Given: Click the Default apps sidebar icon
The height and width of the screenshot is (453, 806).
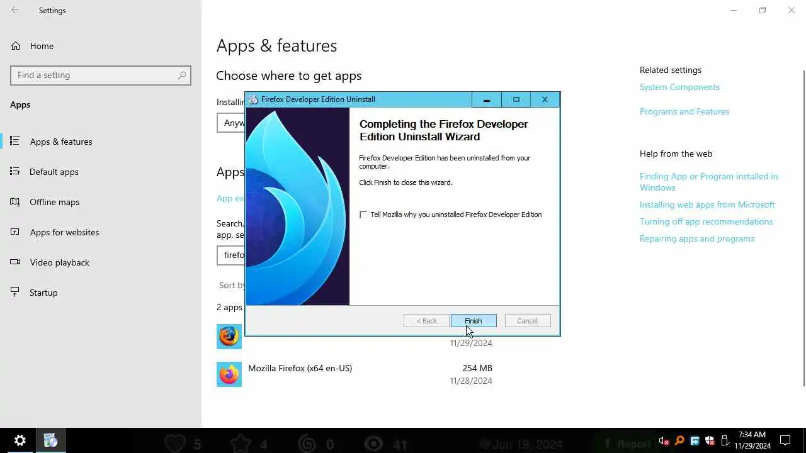Looking at the screenshot, I should point(15,171).
